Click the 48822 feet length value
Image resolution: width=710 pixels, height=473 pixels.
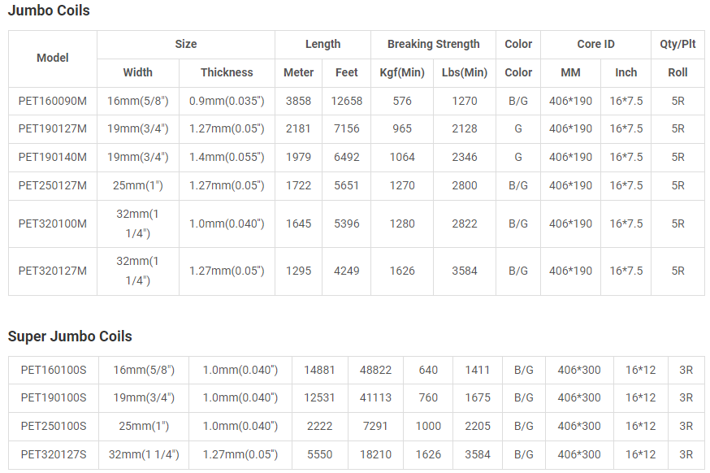(375, 370)
